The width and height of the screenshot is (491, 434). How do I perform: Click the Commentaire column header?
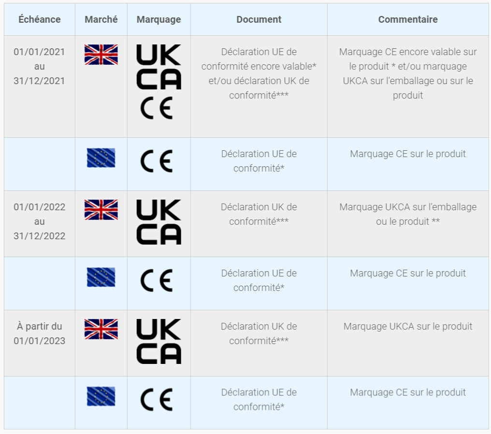tap(408, 19)
